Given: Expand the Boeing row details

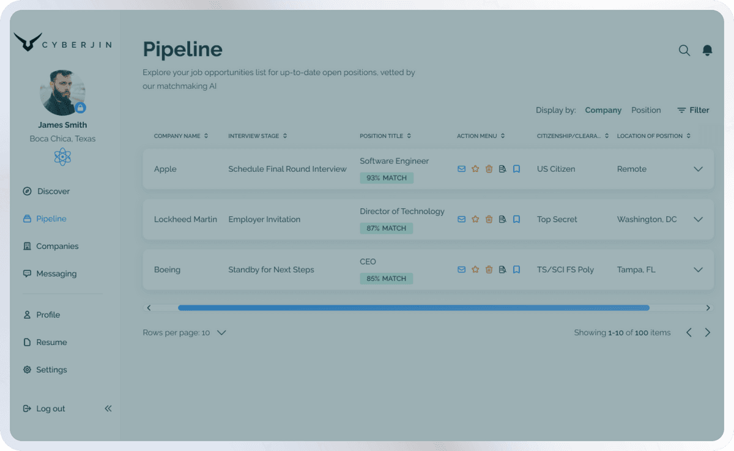Looking at the screenshot, I should 698,269.
